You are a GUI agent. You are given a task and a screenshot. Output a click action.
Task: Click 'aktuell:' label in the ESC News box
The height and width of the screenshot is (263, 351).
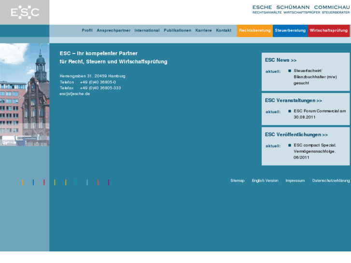[273, 71]
